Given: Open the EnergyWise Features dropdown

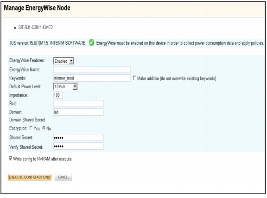Looking at the screenshot, I should point(64,61).
